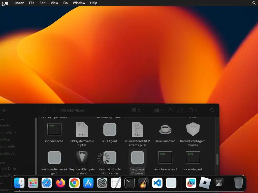The image size is (258, 193).
Task: Open Recents in Finder sidebar
Action: click(5, 125)
